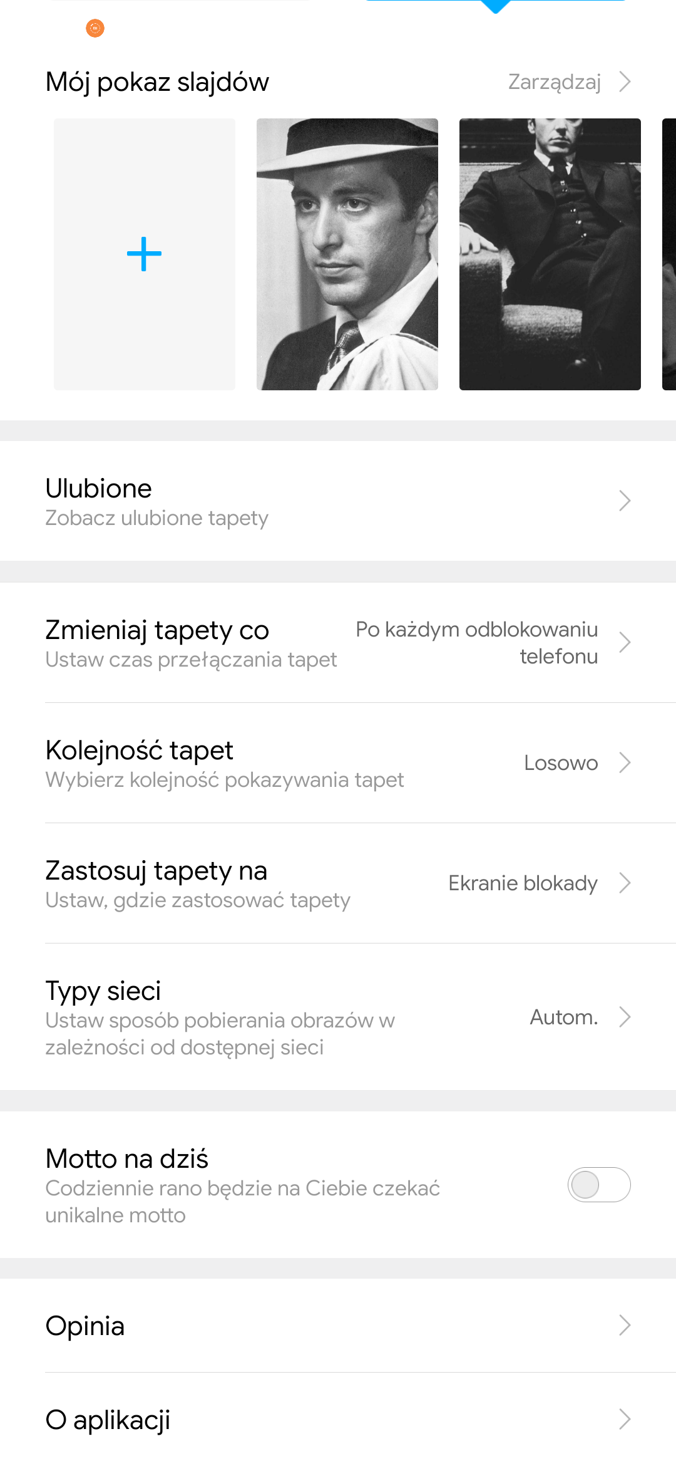The height and width of the screenshot is (1466, 676).
Task: Expand the Zmieniaj tapety co interval option
Action: pos(477,643)
